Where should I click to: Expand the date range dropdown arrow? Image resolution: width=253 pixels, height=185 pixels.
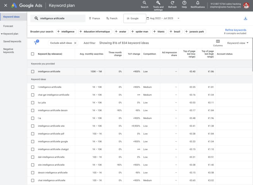click(x=178, y=18)
